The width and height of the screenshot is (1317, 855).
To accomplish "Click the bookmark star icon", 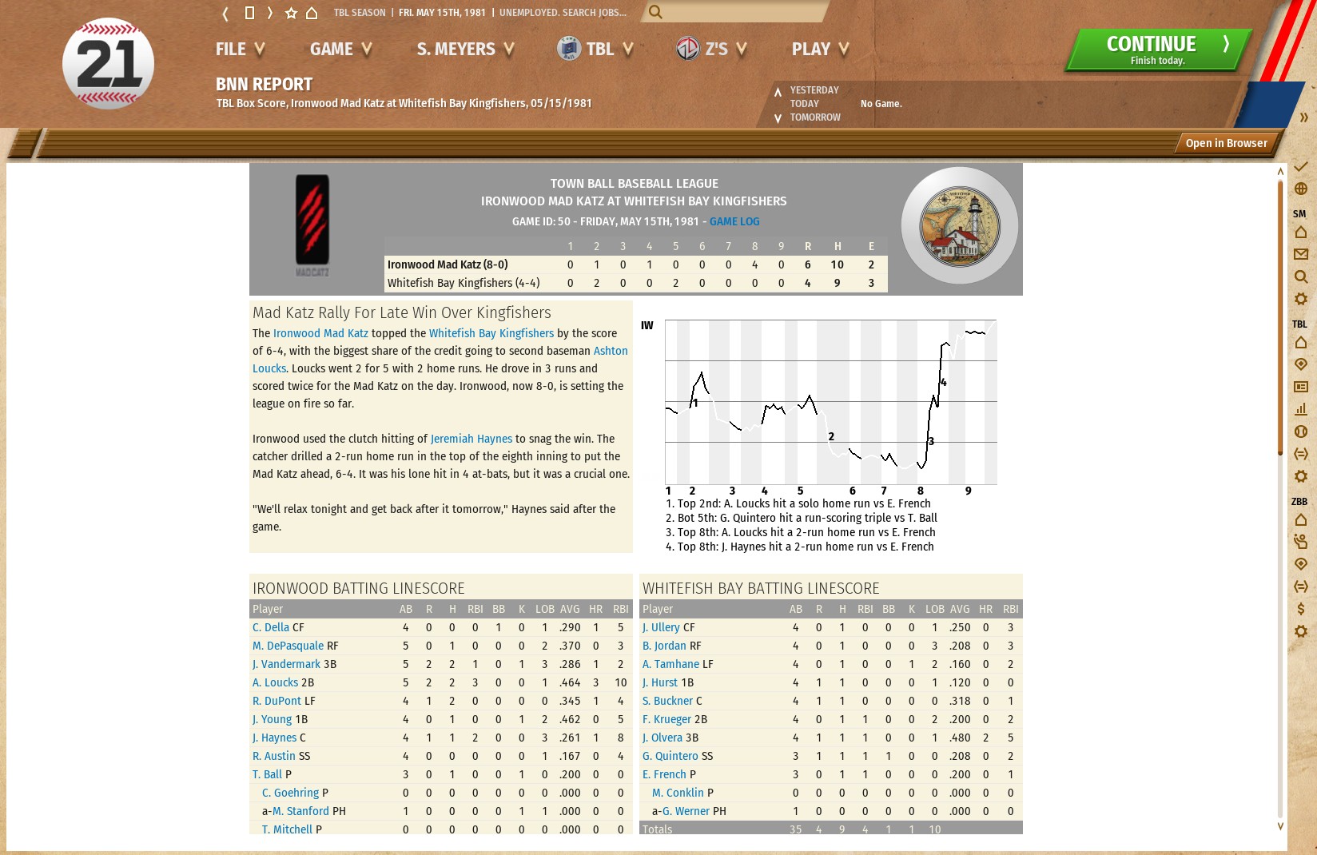I will point(291,13).
